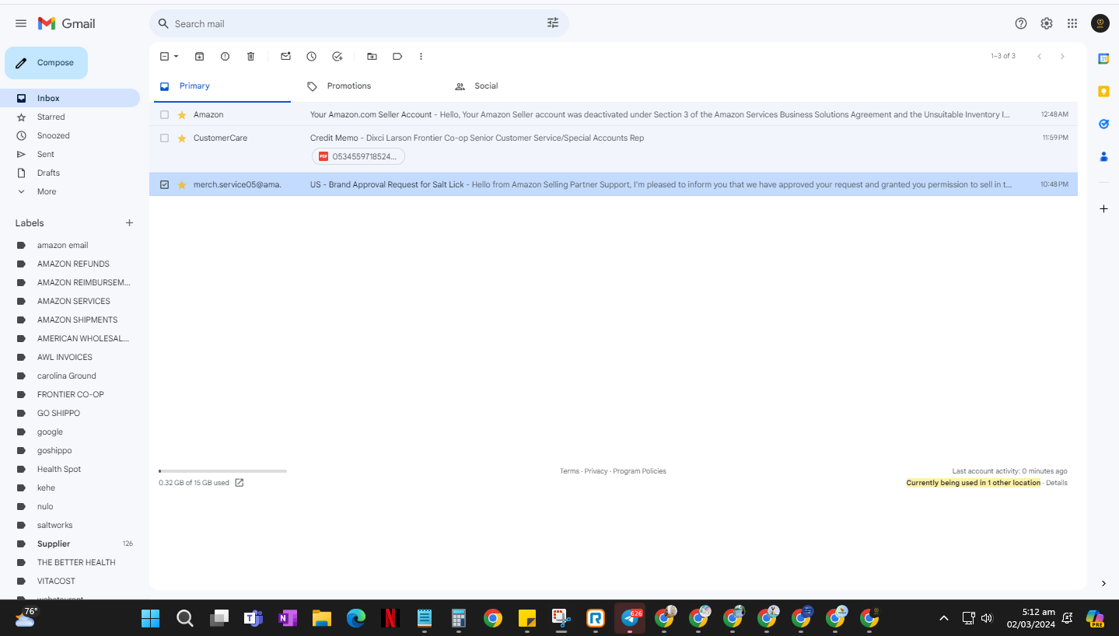Click into the Search mail field
1119x636 pixels.
(358, 23)
